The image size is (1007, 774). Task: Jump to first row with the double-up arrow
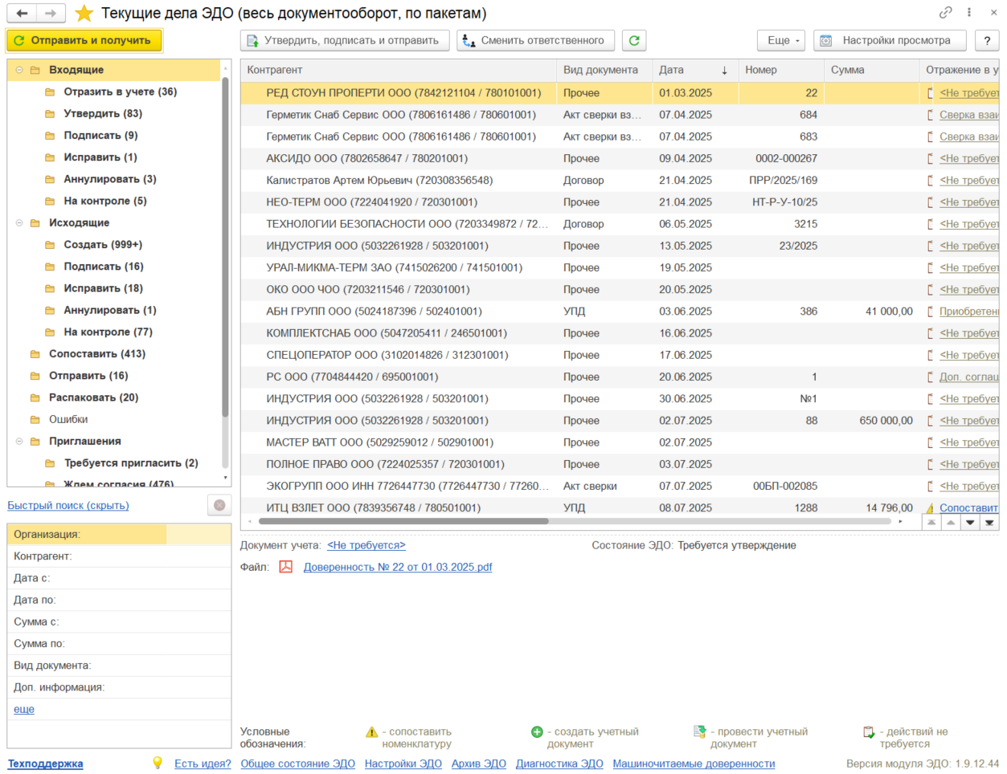(x=931, y=522)
